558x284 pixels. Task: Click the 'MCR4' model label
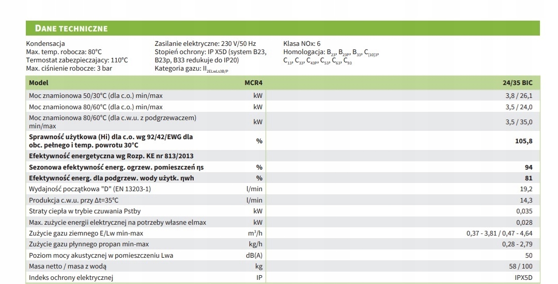[253, 82]
